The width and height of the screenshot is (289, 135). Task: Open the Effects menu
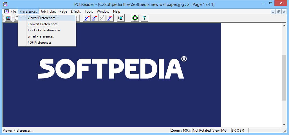[x=76, y=11]
